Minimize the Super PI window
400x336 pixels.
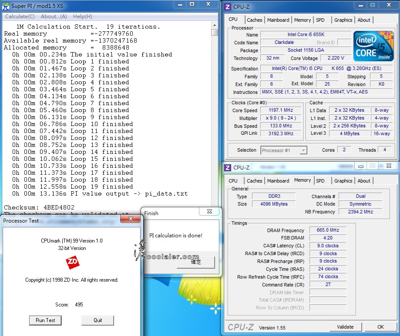pyautogui.click(x=180, y=4)
